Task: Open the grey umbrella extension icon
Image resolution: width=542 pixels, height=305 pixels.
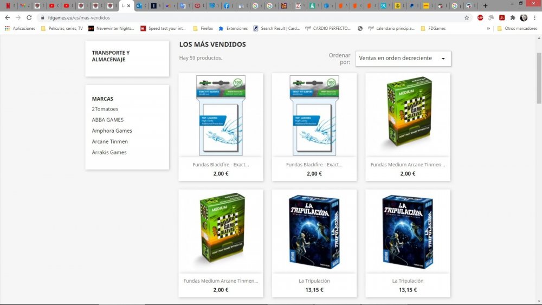Action: [491, 18]
